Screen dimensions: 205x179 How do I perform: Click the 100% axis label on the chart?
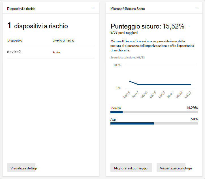click(117, 65)
